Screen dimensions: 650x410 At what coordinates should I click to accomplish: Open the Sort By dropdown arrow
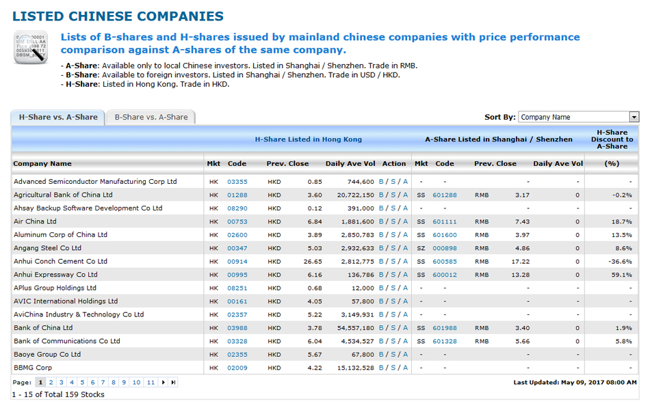634,118
